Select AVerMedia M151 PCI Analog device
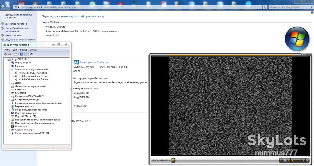The height and width of the screenshot is (166, 314). [33, 73]
